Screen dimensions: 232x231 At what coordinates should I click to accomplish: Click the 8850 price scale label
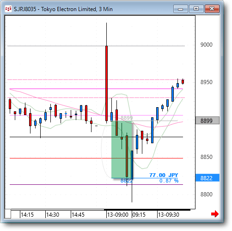point(207,157)
